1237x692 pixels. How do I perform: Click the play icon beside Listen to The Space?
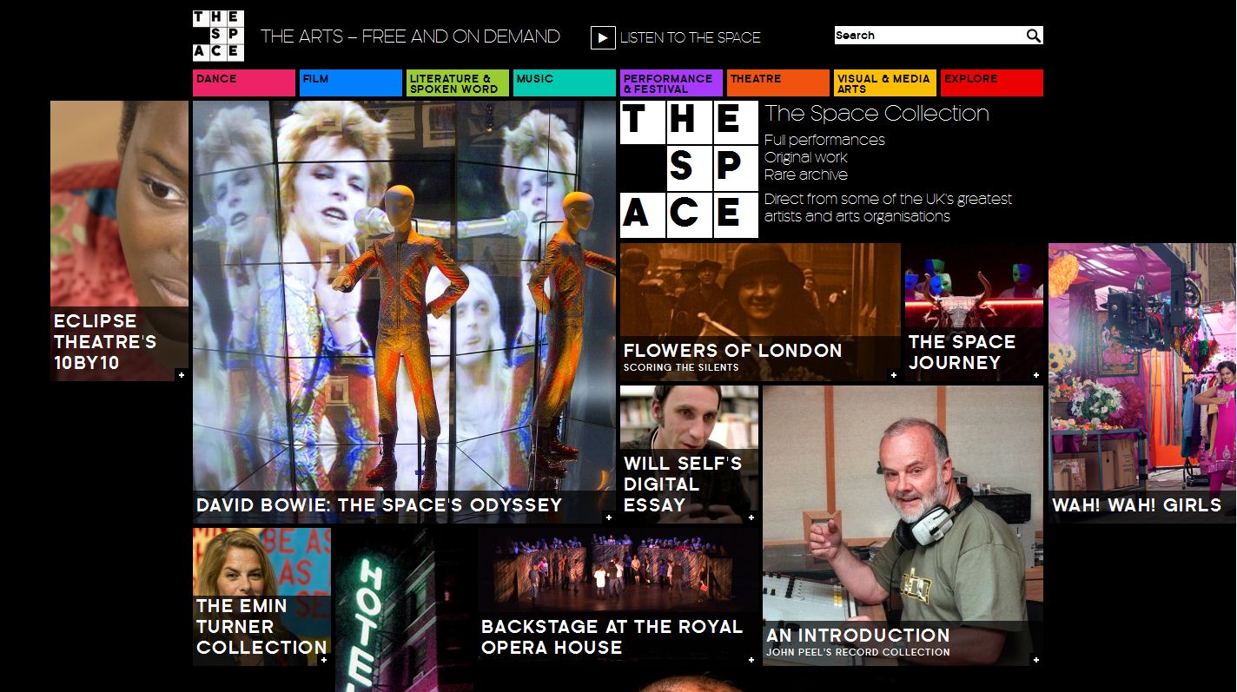tap(603, 37)
